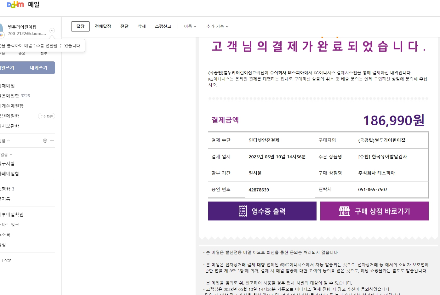Open 스마트워크 menu
The width and height of the screenshot is (440, 295).
pos(9,224)
